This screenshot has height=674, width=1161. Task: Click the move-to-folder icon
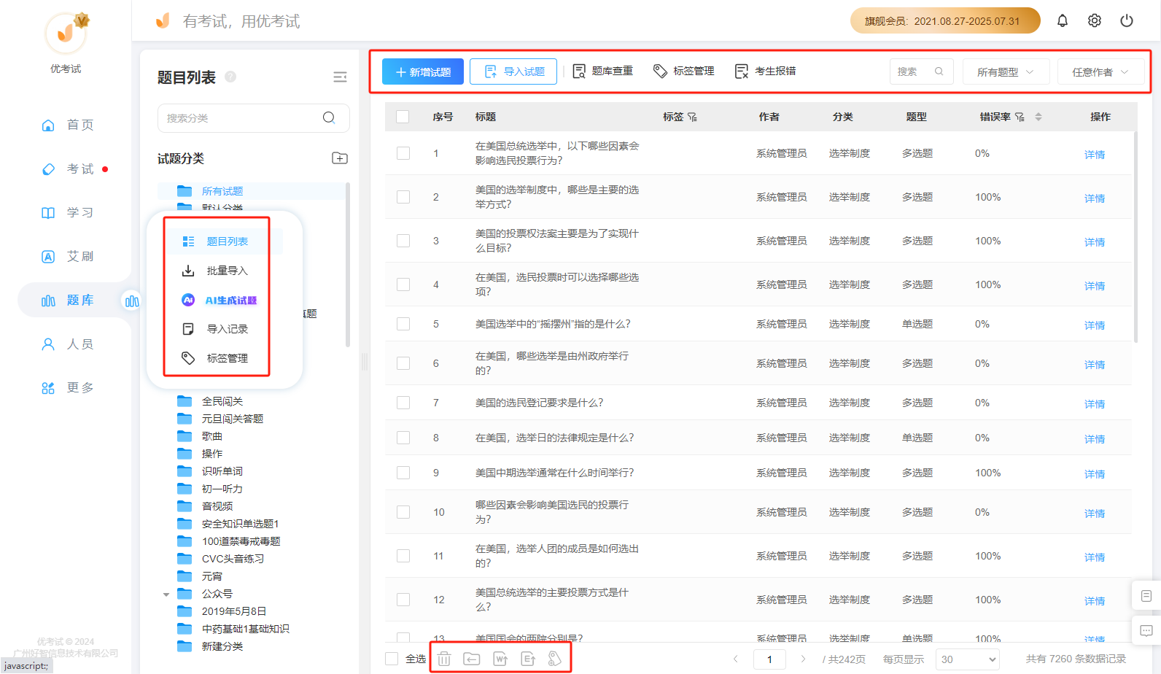click(472, 659)
